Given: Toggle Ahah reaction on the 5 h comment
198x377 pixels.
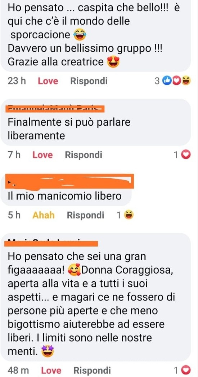Looking at the screenshot, I should (x=44, y=215).
